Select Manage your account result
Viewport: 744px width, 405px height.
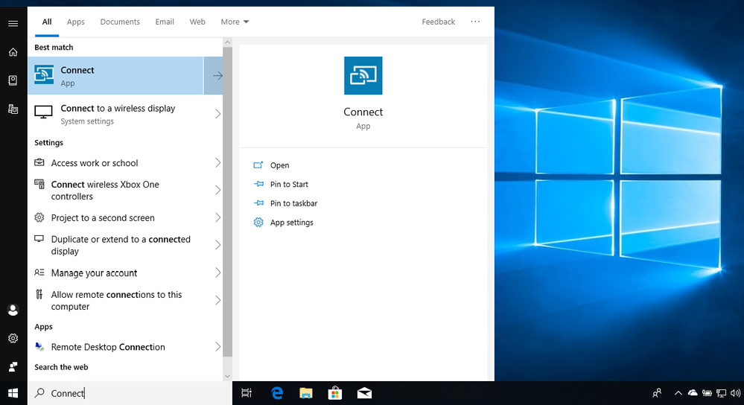(125, 272)
